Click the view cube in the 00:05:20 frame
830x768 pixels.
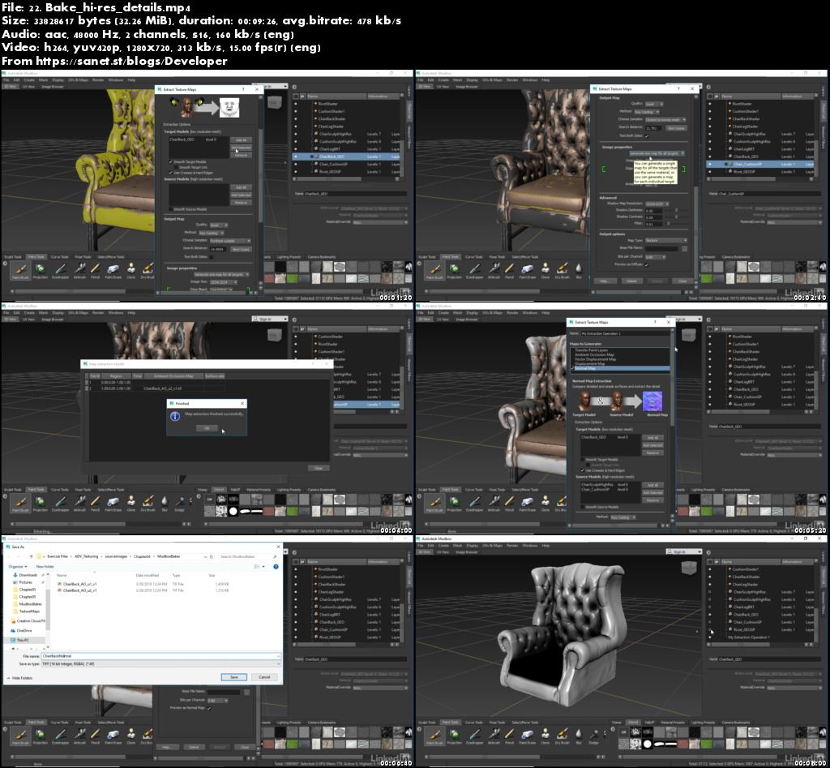pos(688,335)
